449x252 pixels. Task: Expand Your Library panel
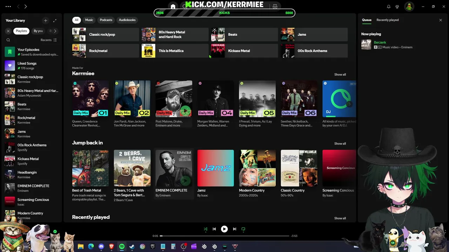[55, 21]
